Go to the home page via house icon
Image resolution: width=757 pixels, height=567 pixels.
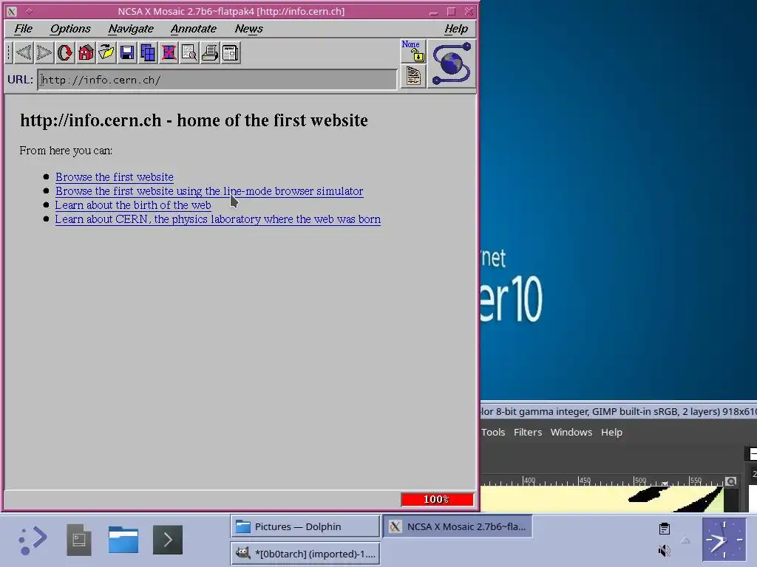86,52
